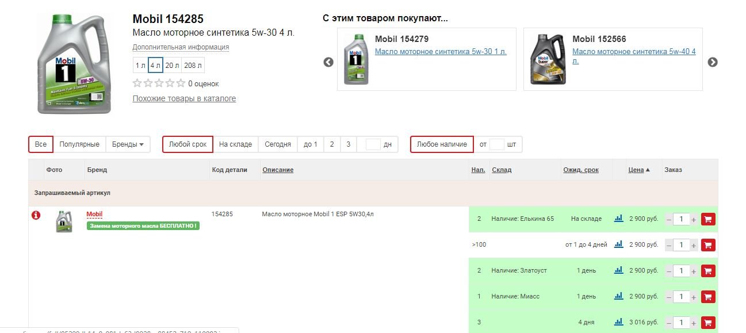This screenshot has height=333, width=746.
Task: Sort the table by Нал. column
Action: coord(479,170)
